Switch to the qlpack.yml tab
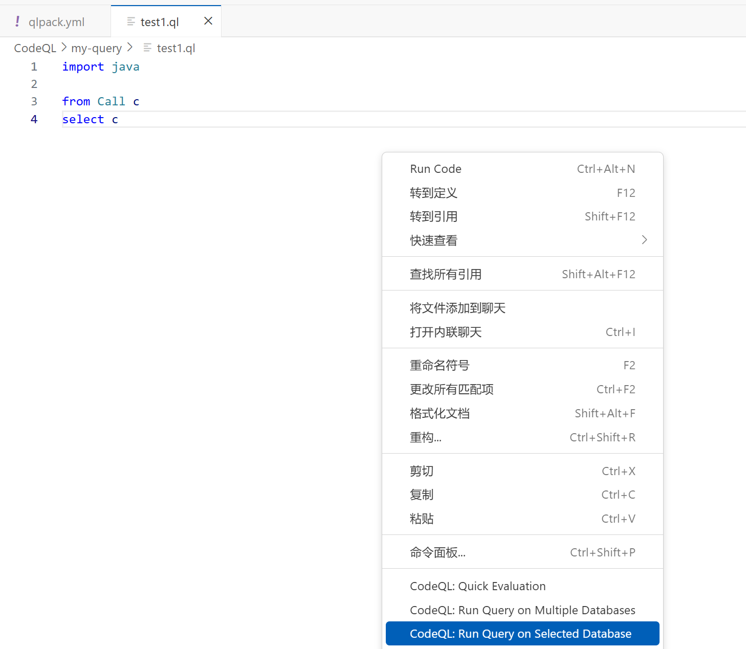Image resolution: width=746 pixels, height=649 pixels. [x=56, y=22]
